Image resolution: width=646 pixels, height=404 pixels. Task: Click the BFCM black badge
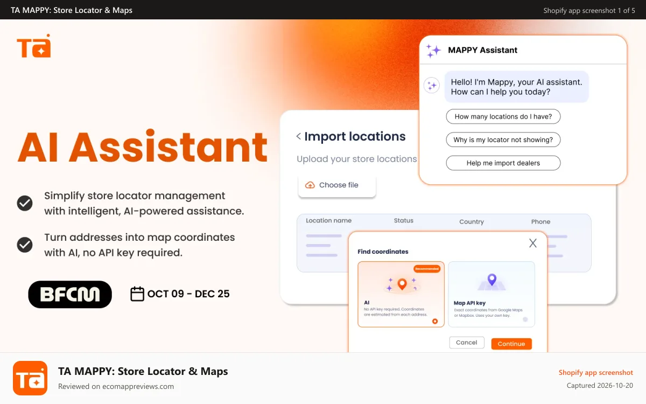(x=70, y=294)
